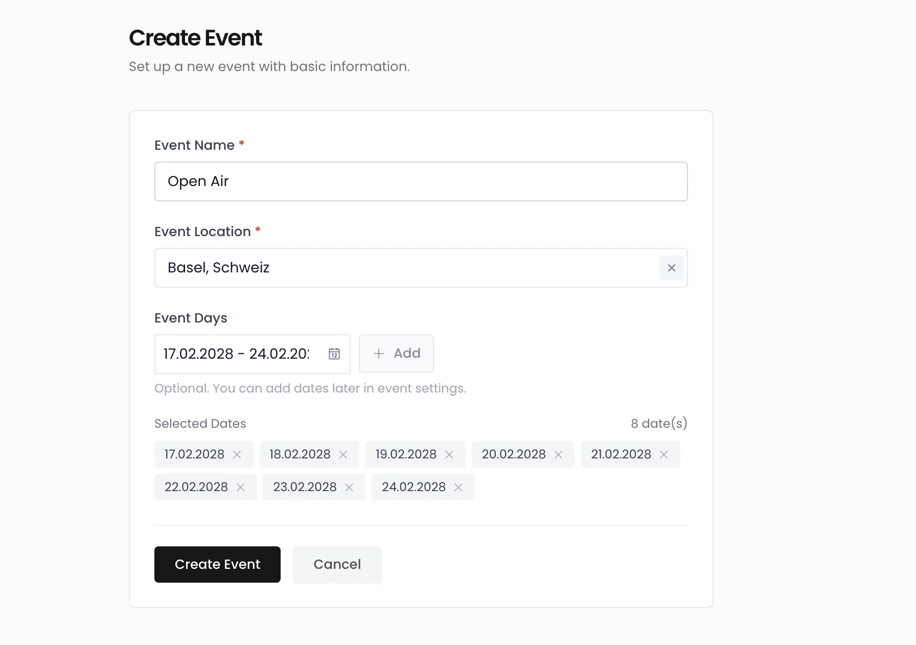Clear the Basel, Schweiz location

click(x=671, y=268)
